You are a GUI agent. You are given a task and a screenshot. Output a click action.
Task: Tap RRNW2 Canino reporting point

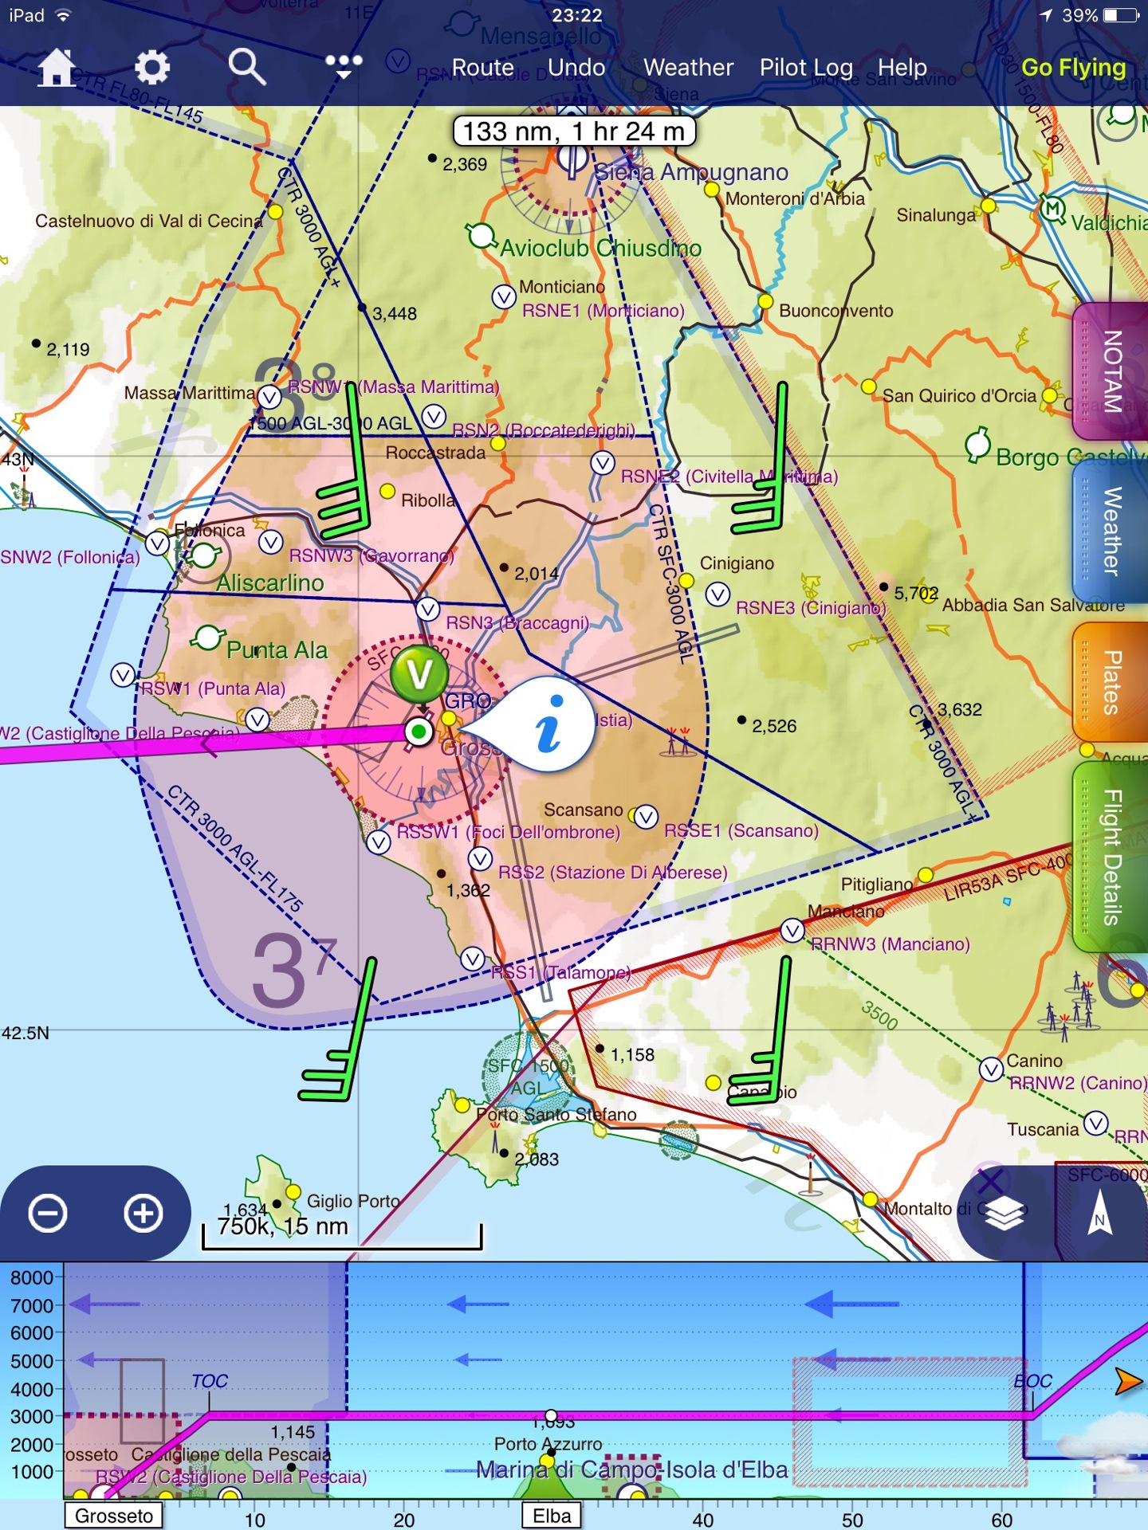[x=991, y=1069]
